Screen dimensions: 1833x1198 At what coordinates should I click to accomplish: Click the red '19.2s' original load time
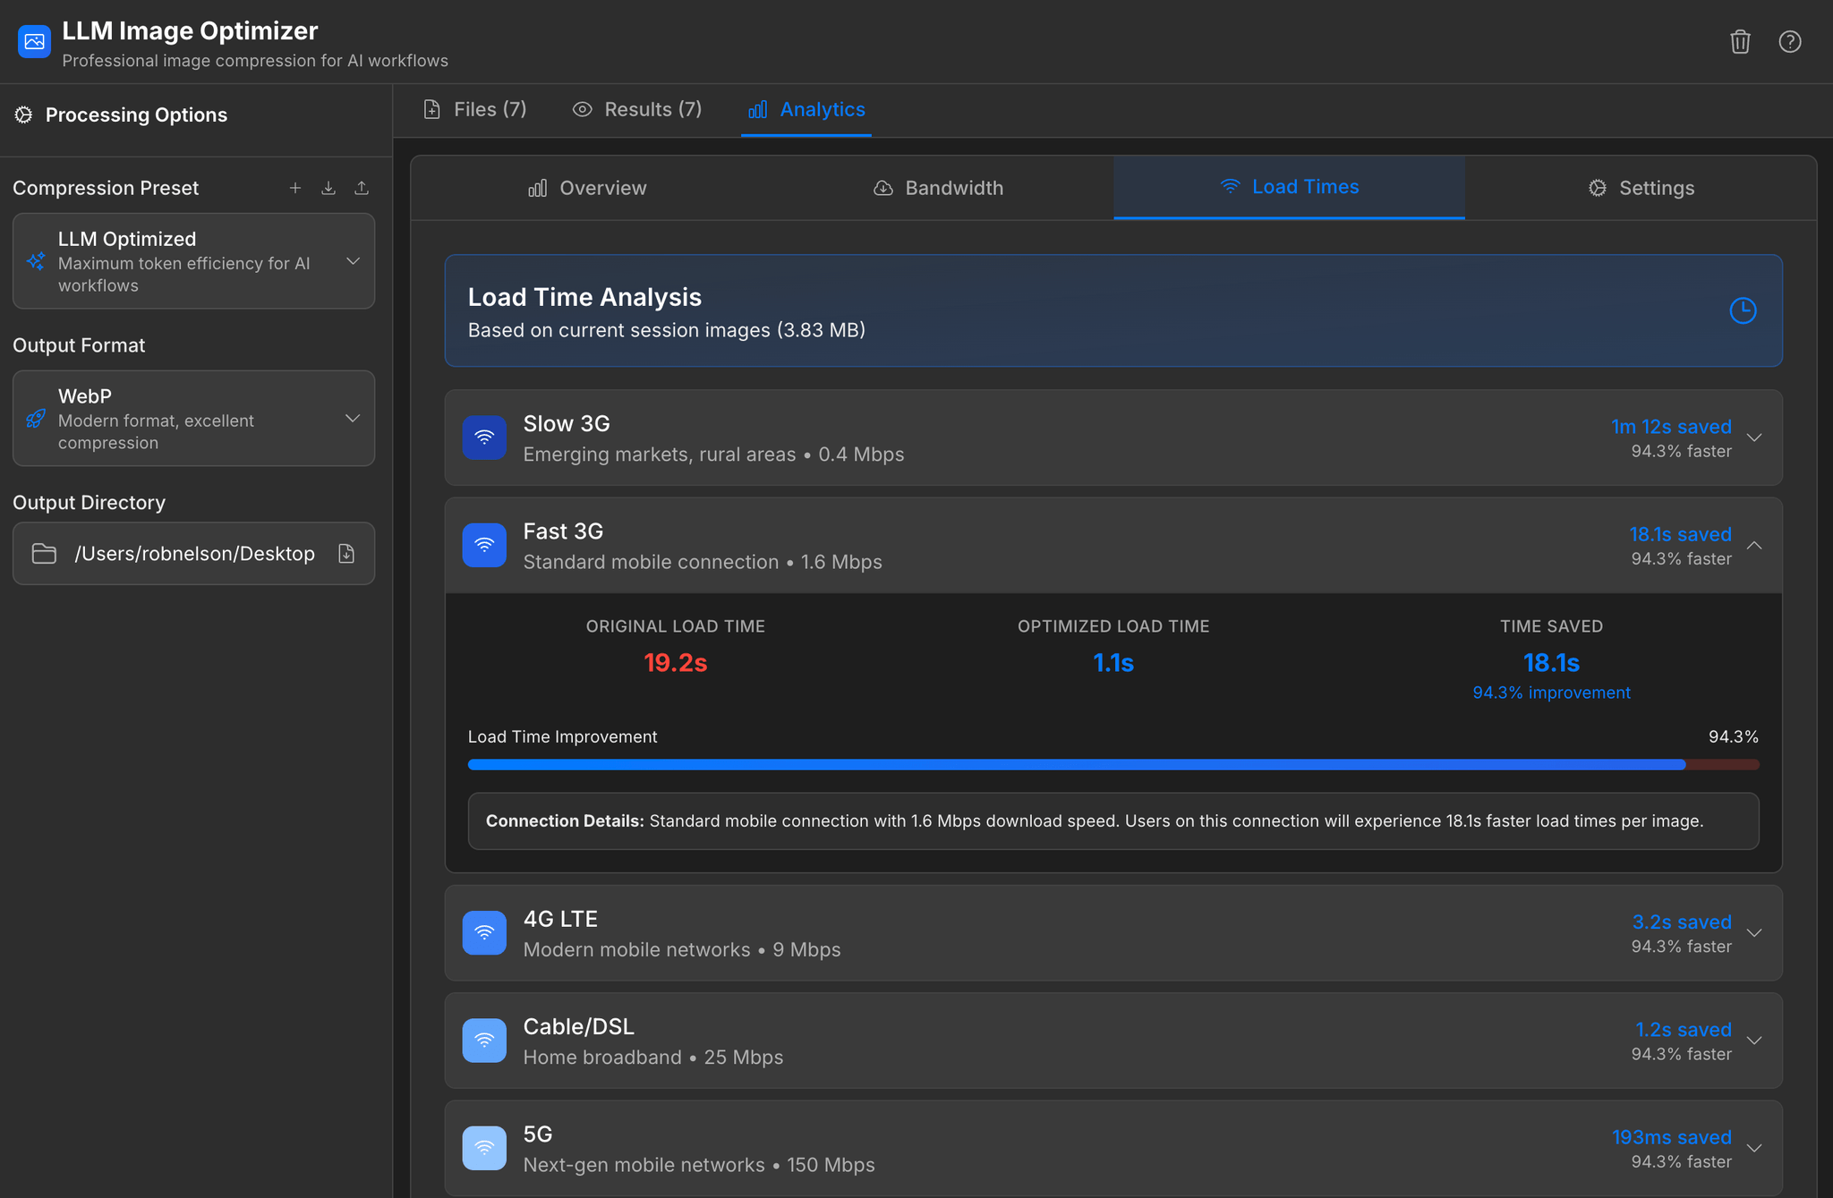(x=676, y=663)
